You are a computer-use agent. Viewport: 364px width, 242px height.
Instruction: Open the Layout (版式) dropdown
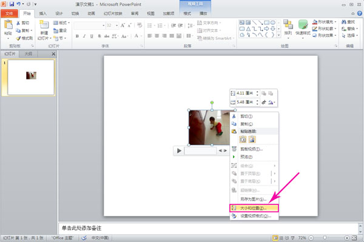coord(61,22)
